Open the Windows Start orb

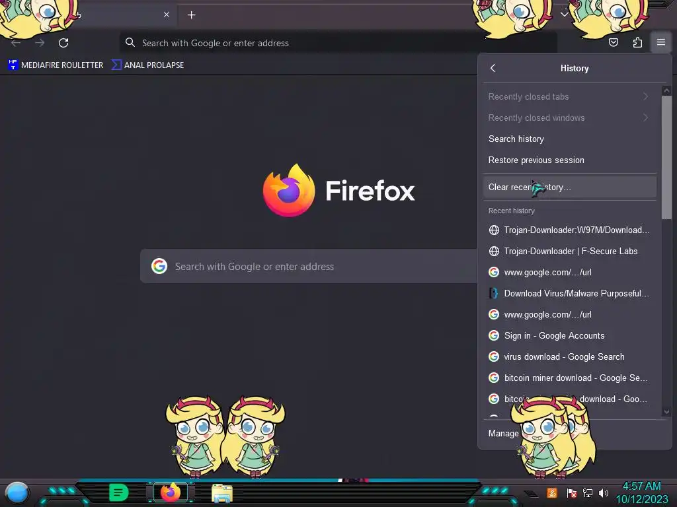pyautogui.click(x=17, y=493)
